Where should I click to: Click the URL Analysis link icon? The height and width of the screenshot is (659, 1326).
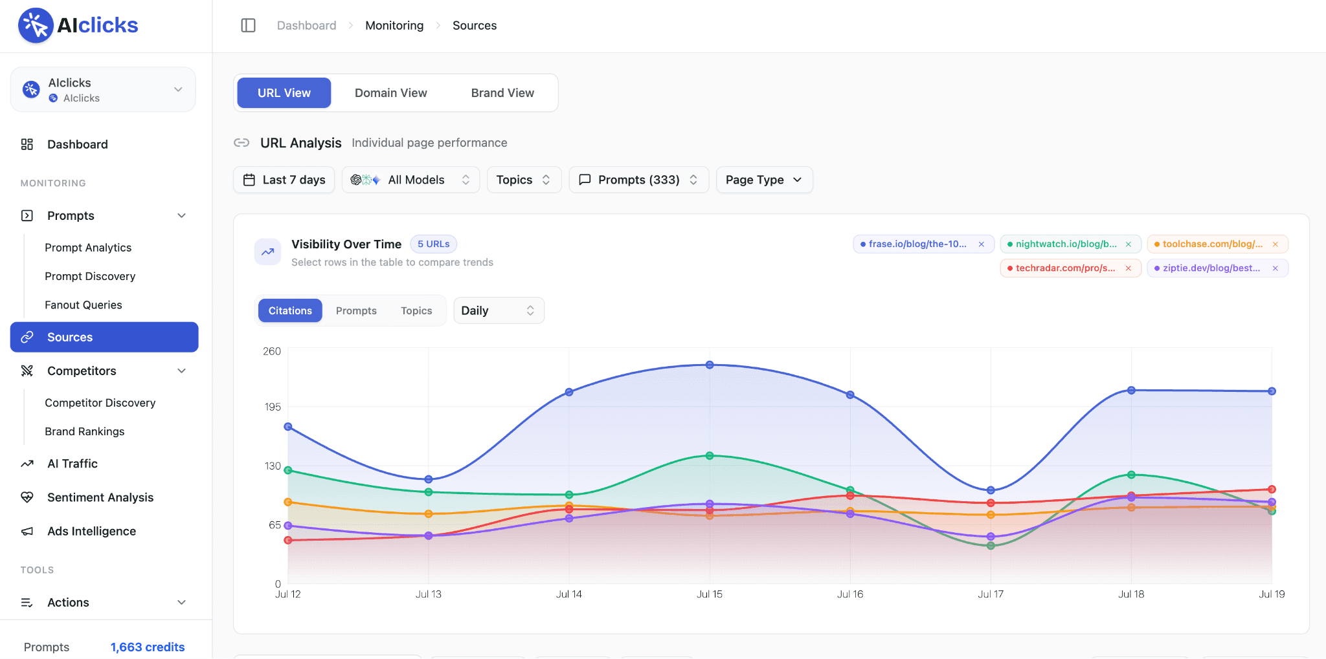click(242, 142)
